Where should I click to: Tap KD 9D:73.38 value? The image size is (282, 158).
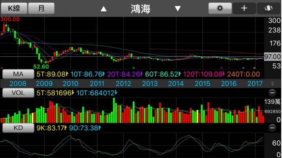click(85, 128)
